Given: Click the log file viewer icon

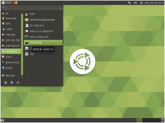Looking at the screenshot, I should pyautogui.click(x=26, y=25).
